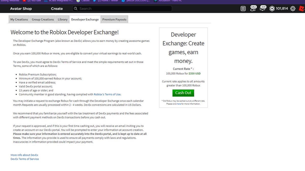305x171 pixels.
Task: Click the Robux hexagon icon
Action: [272, 9]
